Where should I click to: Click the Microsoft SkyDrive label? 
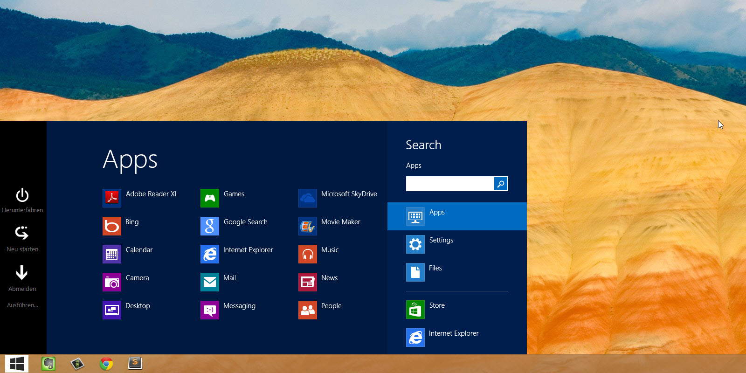(x=349, y=194)
